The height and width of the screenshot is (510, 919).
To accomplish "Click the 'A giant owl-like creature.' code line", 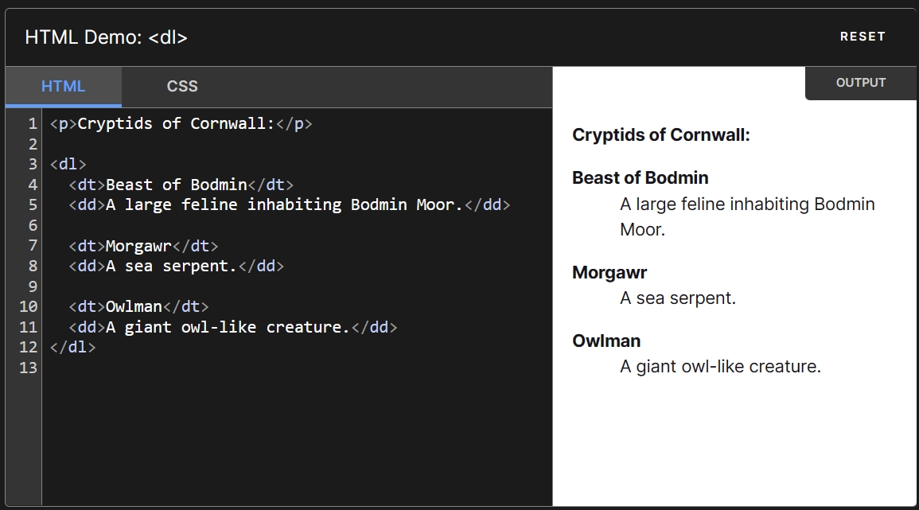I will [x=228, y=327].
